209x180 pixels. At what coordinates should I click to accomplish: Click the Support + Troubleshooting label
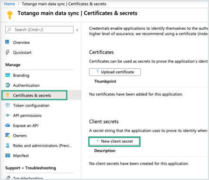(31, 168)
